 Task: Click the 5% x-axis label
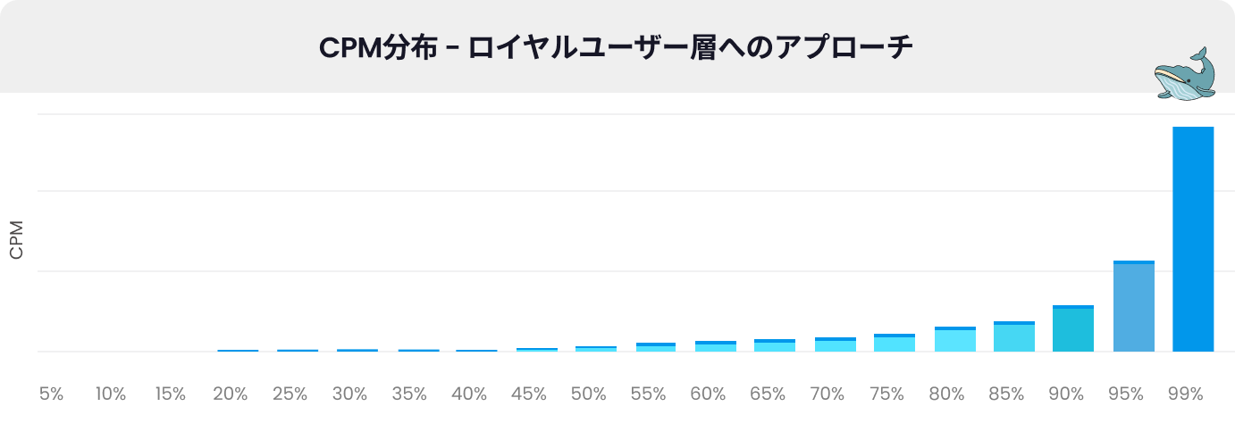pos(52,394)
